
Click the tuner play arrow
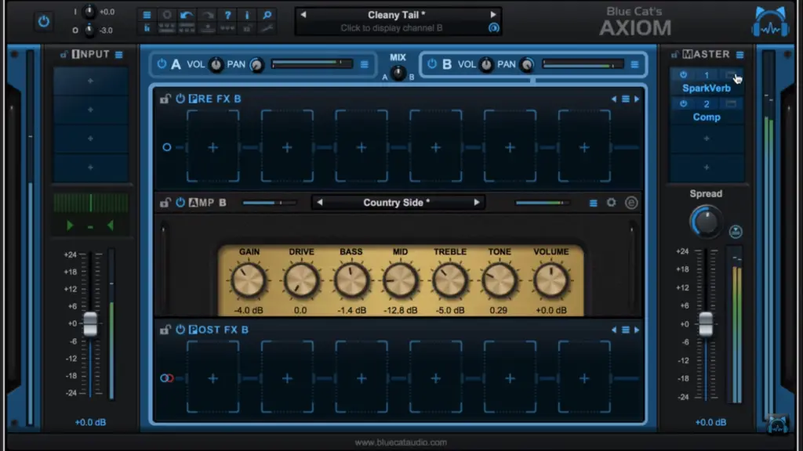pos(70,225)
